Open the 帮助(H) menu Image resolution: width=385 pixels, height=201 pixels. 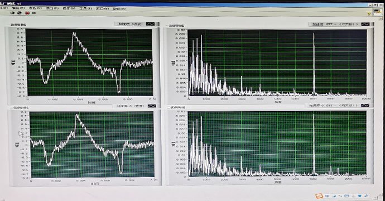119,8
